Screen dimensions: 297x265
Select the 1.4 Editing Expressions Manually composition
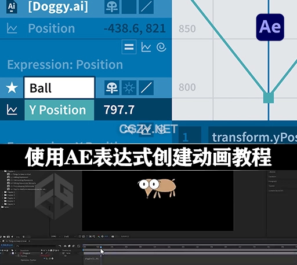tap(21, 183)
